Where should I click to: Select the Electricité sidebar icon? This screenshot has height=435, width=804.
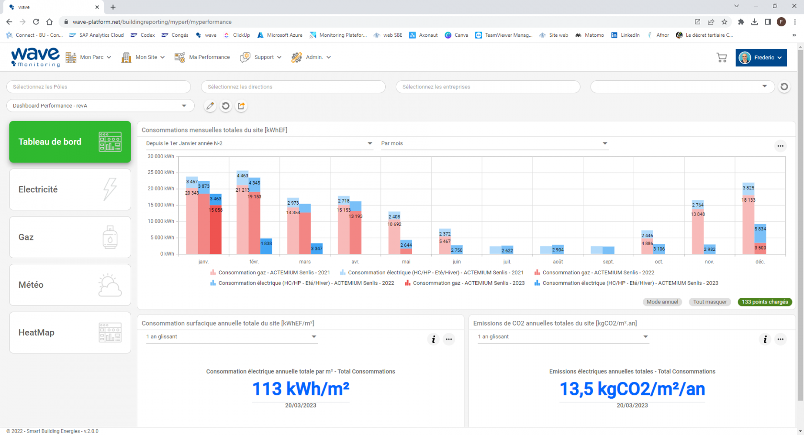70,189
